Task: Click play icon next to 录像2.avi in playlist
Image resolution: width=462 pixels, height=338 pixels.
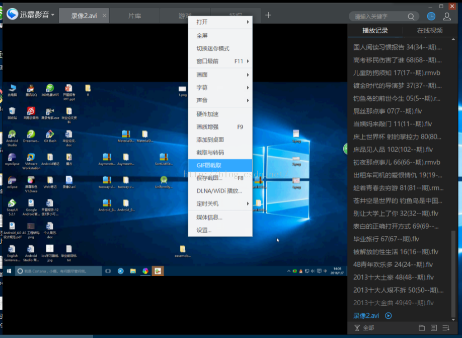Action: (x=389, y=316)
